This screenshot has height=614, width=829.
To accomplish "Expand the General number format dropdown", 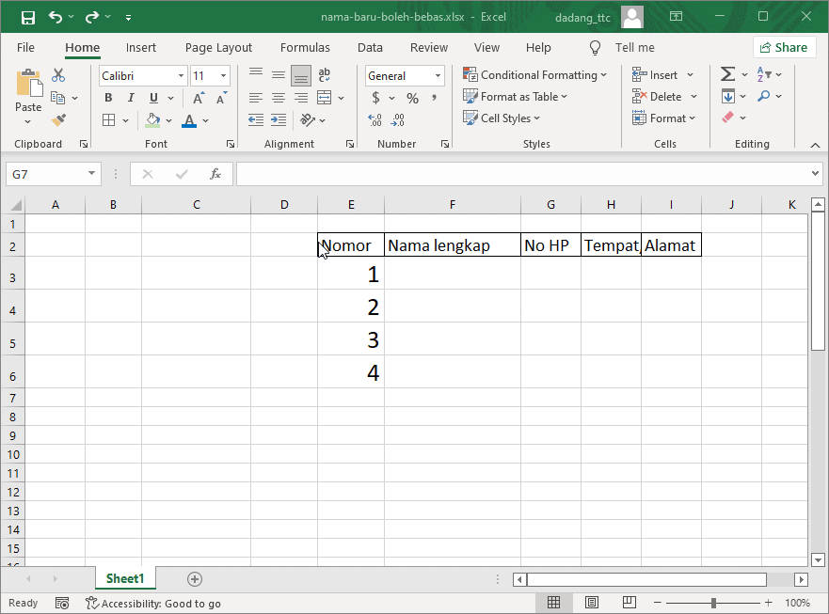I will coord(438,76).
